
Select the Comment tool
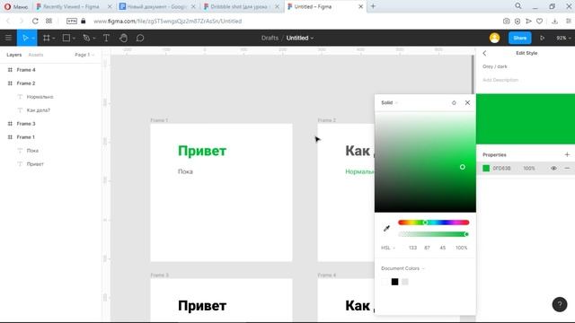click(140, 38)
